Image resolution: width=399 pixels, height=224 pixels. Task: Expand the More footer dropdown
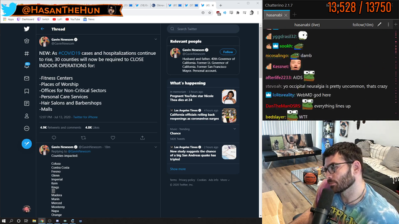coord(225,180)
